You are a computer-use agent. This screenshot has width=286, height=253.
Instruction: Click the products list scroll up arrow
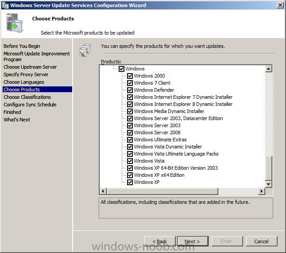click(x=268, y=69)
